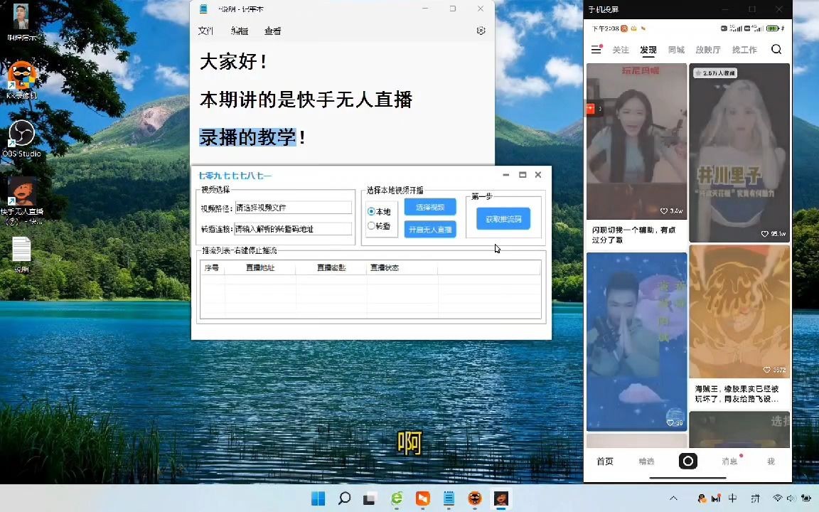This screenshot has width=819, height=512.
Task: Tap 我 in phone bottom bar
Action: point(771,462)
